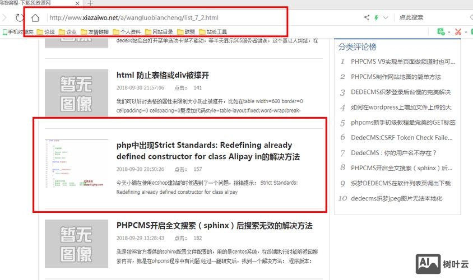The height and width of the screenshot is (280, 473).
Task: Open the 网站目录 bookmark folder
Action: (x=159, y=32)
